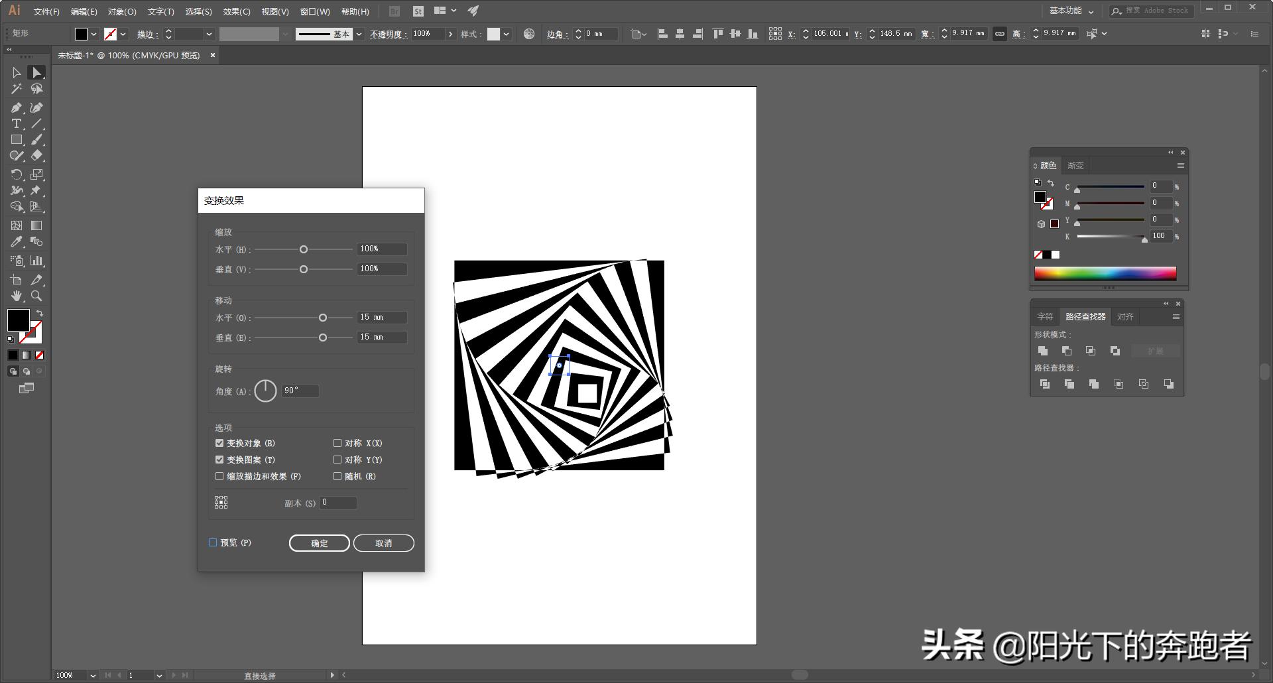
Task: Select the Hand tool
Action: [x=17, y=296]
